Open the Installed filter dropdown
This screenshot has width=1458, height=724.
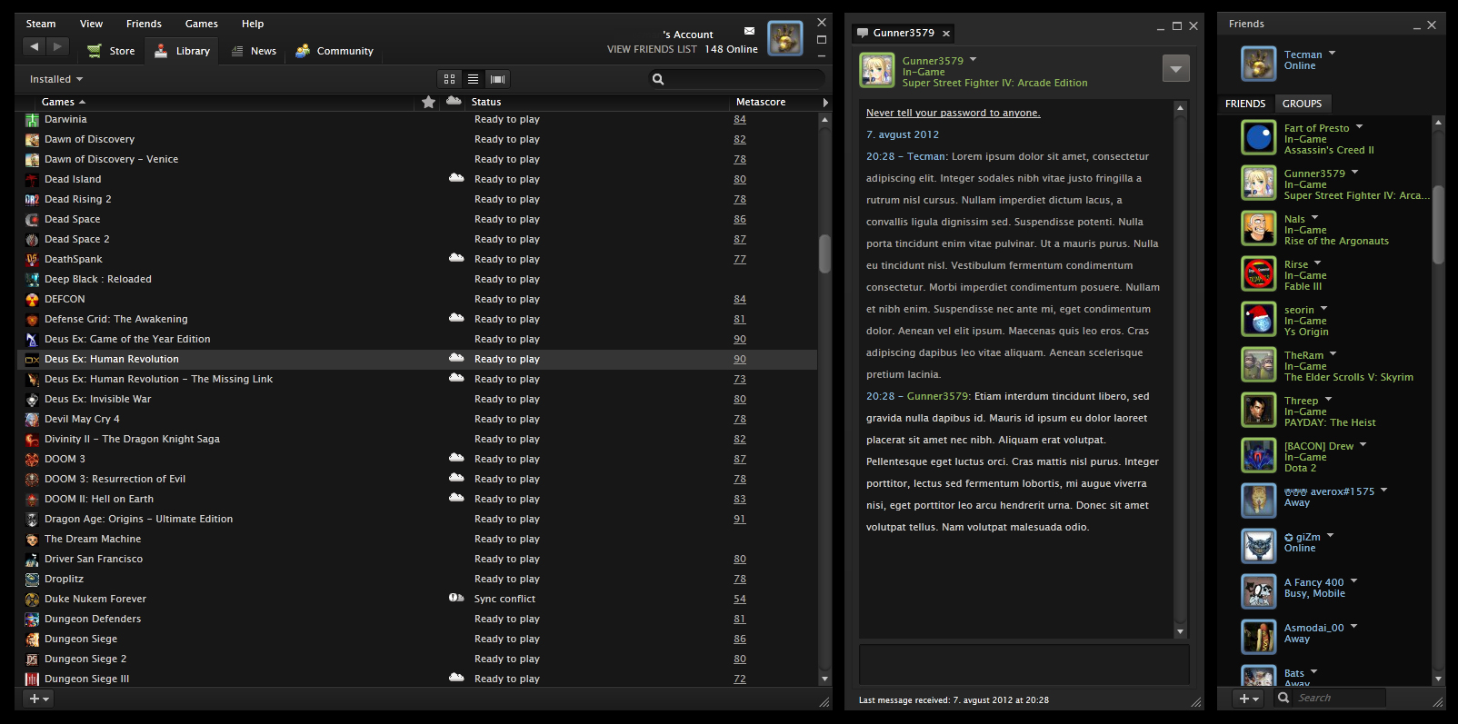[x=55, y=79]
